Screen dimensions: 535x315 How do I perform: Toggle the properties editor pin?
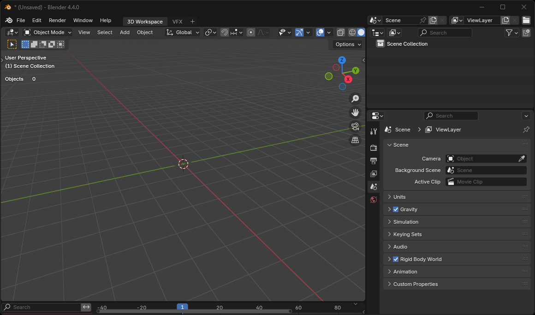(526, 130)
